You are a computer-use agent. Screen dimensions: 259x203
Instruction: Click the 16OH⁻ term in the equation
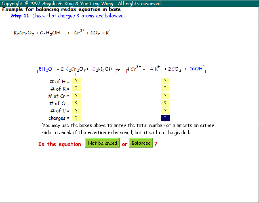[x=197, y=68]
